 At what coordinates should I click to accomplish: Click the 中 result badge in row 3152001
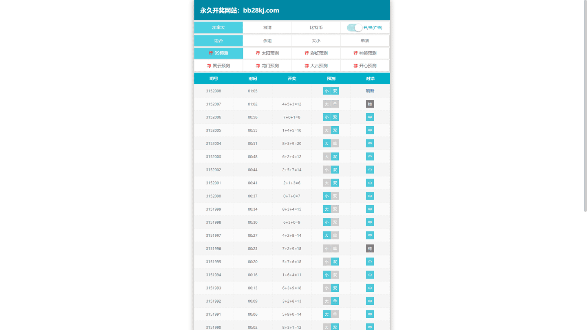(x=370, y=183)
